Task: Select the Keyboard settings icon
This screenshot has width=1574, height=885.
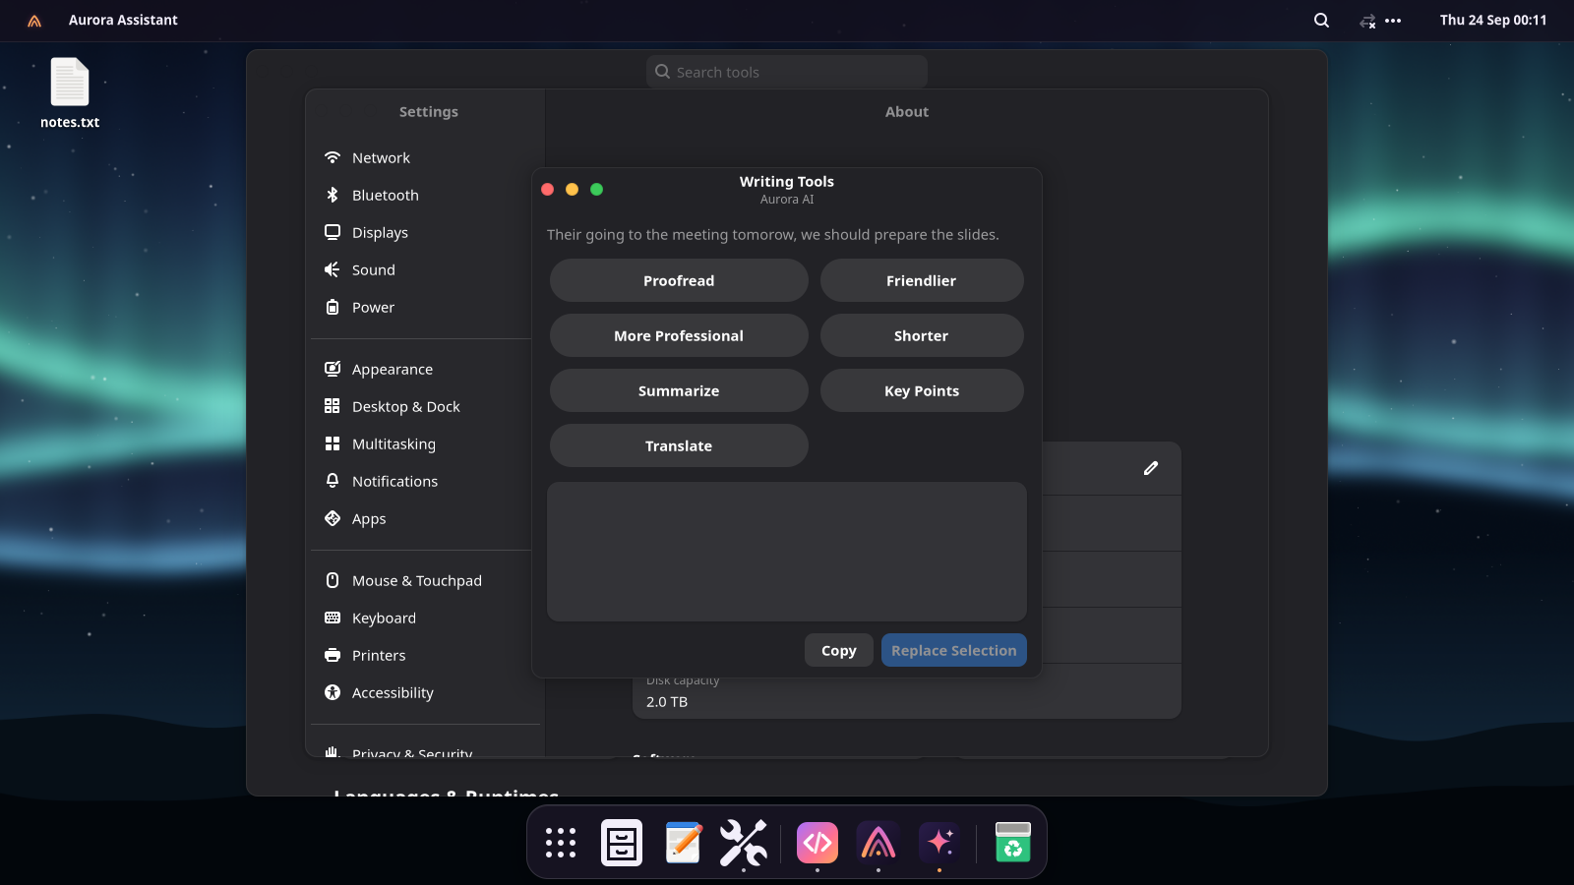Action: [333, 618]
